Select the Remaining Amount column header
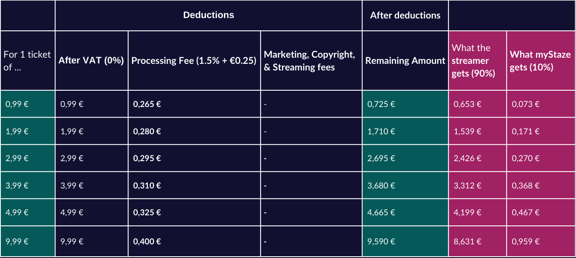 click(x=405, y=61)
